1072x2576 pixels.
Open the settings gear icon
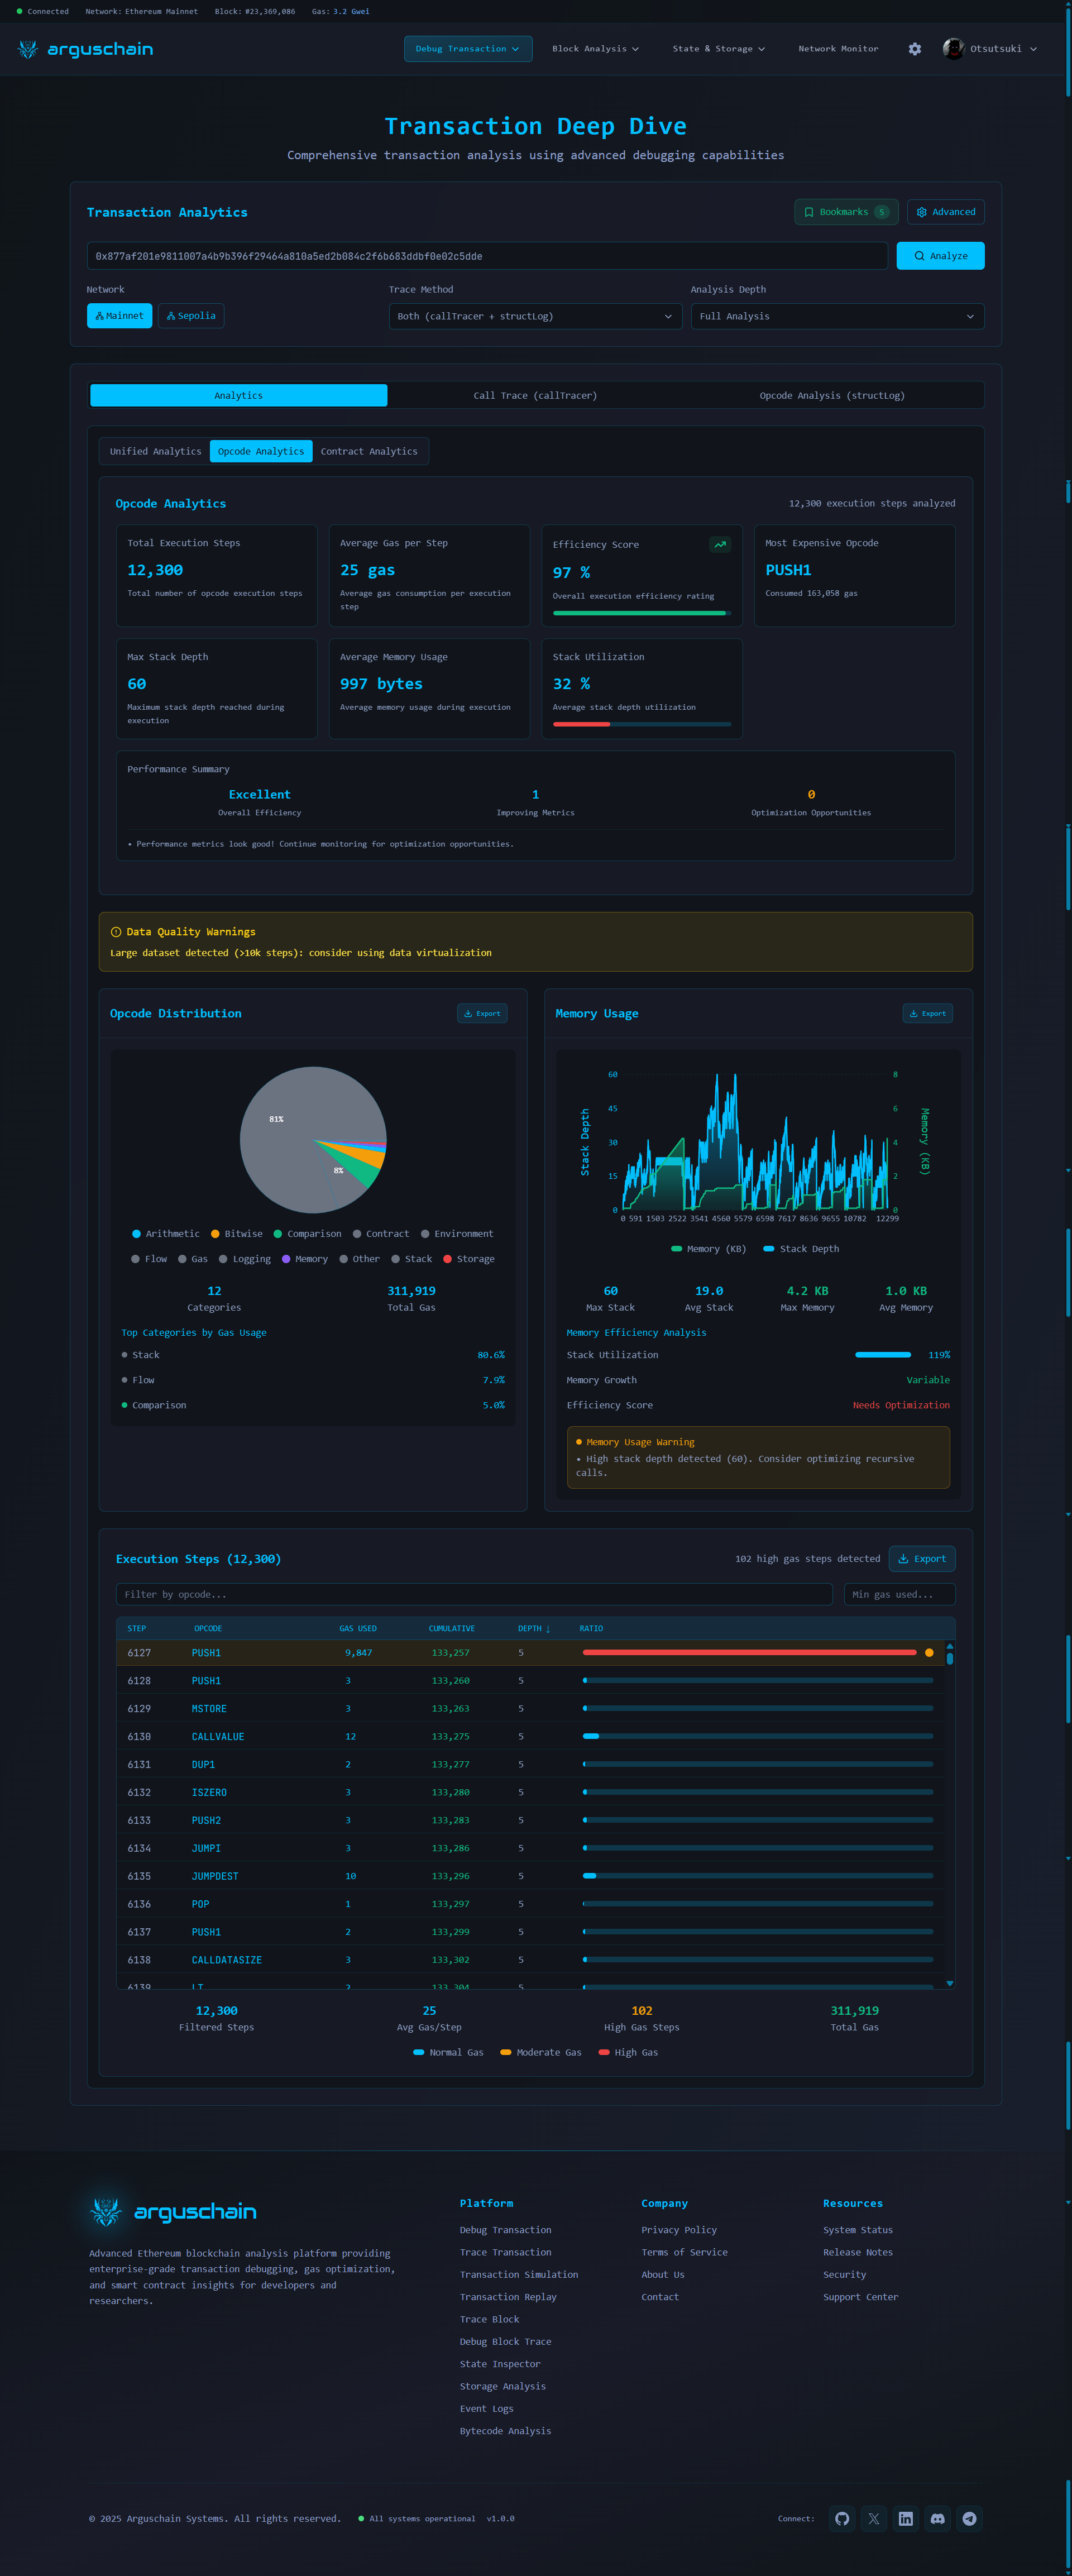(914, 49)
